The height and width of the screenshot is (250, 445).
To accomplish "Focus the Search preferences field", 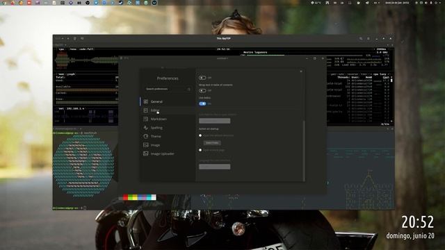I will click(x=168, y=89).
